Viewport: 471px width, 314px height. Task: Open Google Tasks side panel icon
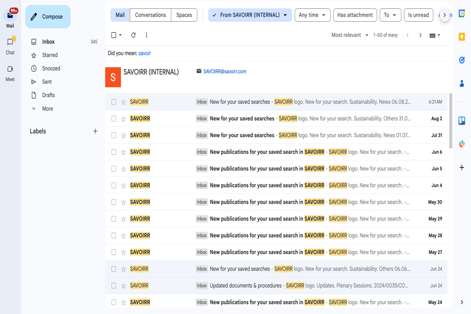(462, 60)
